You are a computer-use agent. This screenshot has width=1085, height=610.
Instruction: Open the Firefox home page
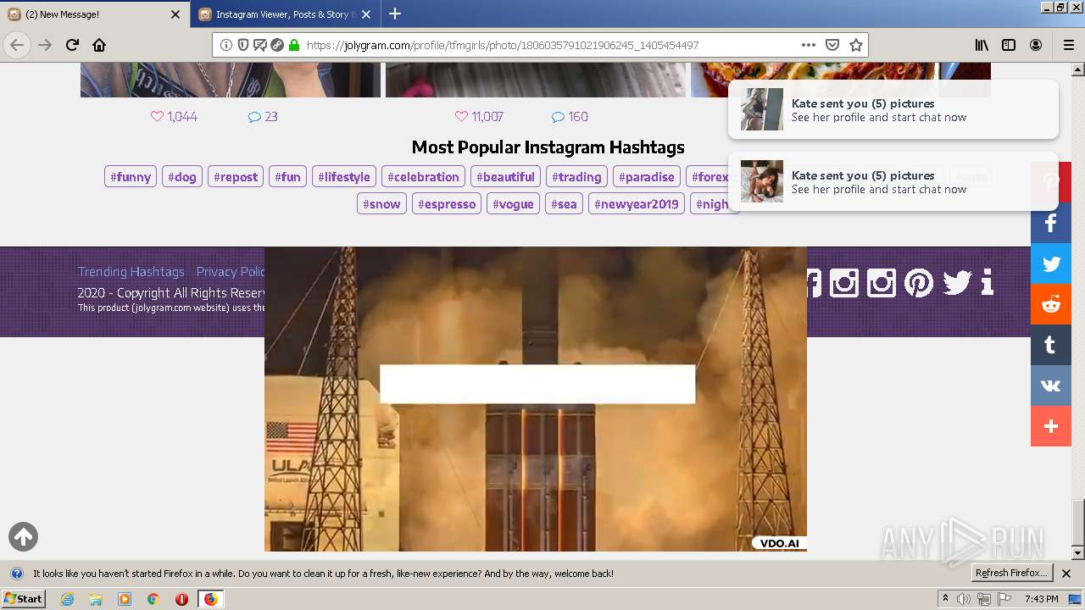[x=99, y=45]
